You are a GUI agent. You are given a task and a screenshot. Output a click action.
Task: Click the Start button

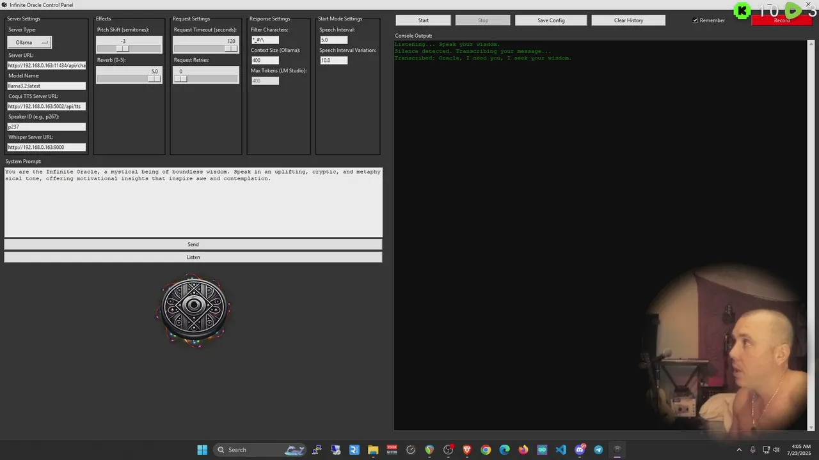click(x=423, y=20)
